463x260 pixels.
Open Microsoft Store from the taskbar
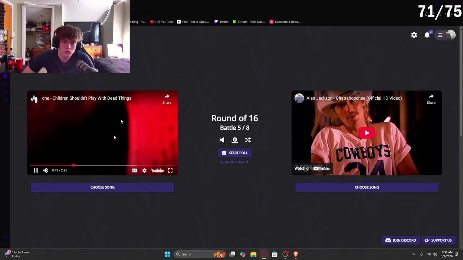pyautogui.click(x=275, y=254)
